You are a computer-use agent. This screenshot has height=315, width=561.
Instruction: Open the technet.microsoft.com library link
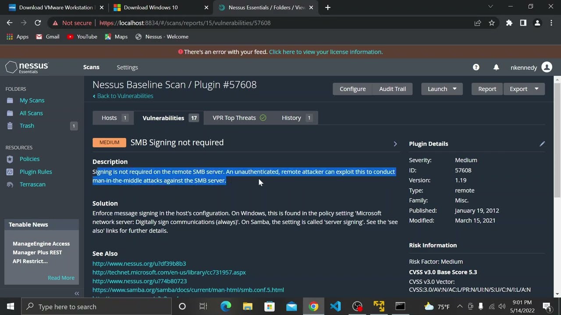tap(169, 272)
